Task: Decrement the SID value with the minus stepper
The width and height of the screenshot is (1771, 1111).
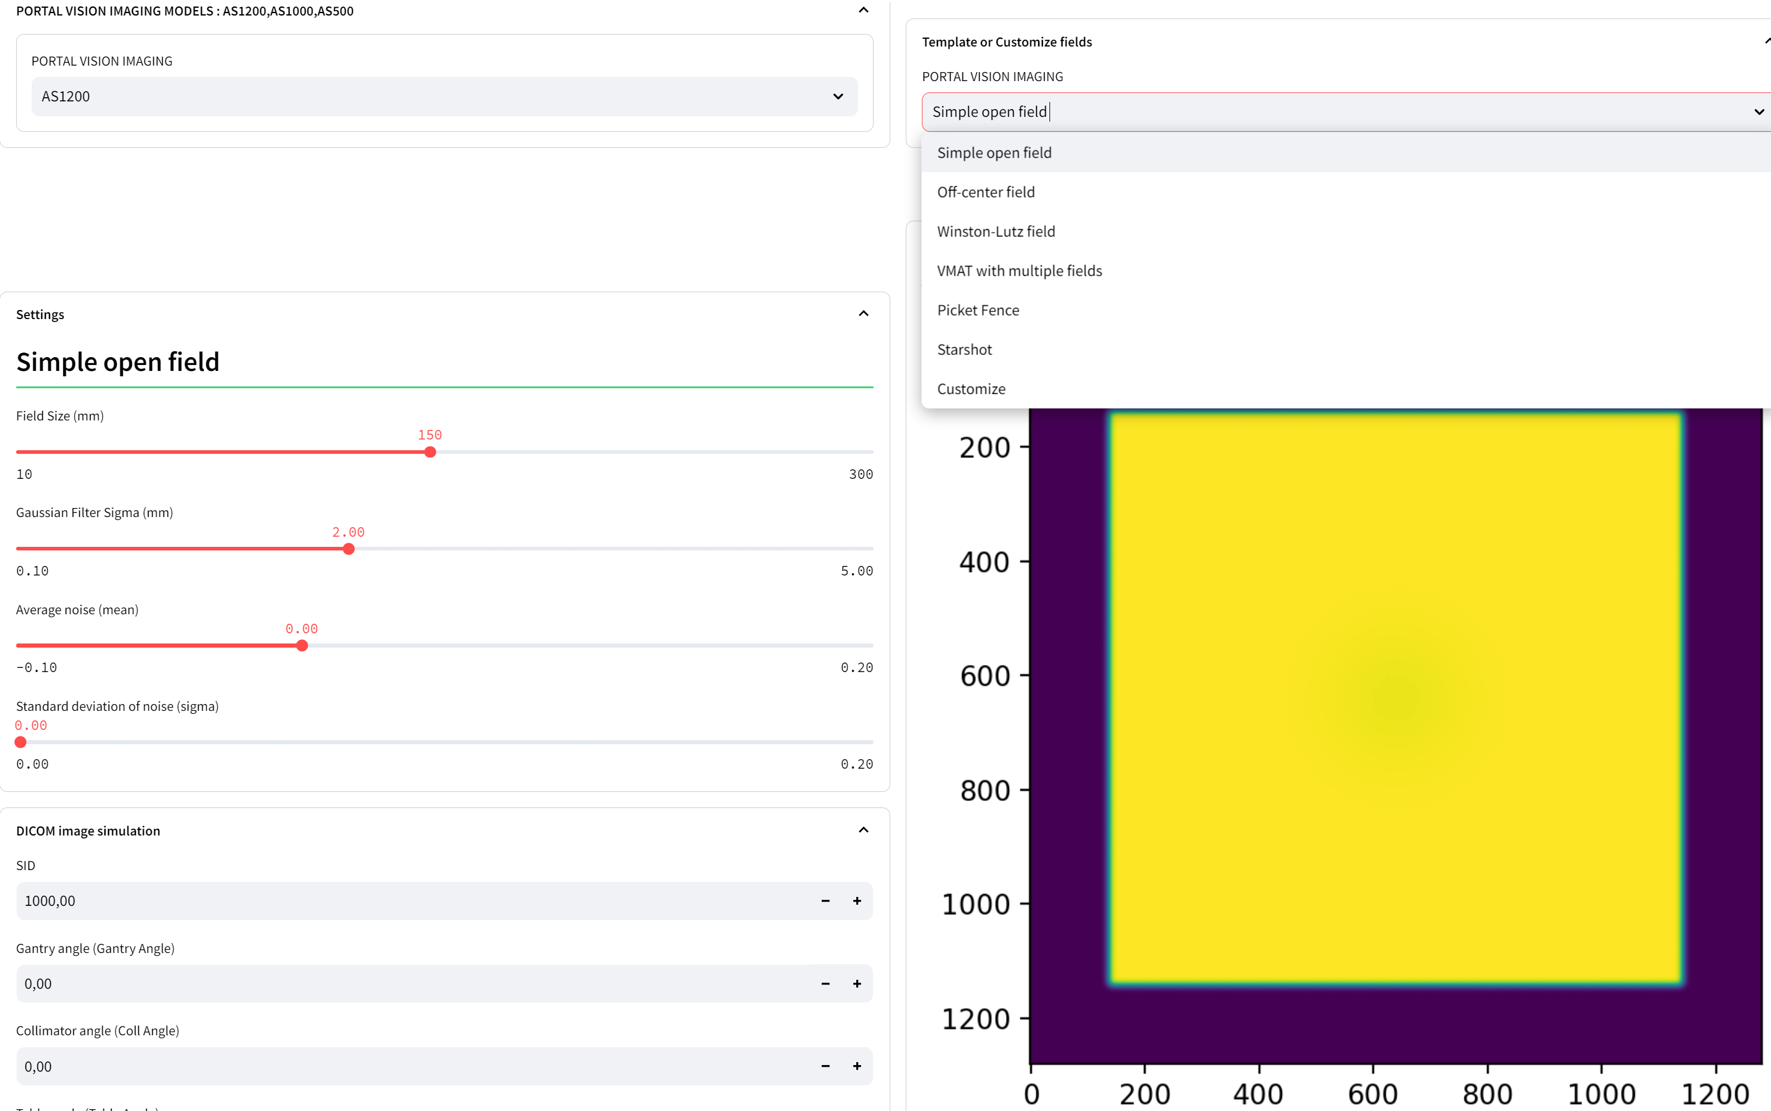Action: pyautogui.click(x=826, y=900)
